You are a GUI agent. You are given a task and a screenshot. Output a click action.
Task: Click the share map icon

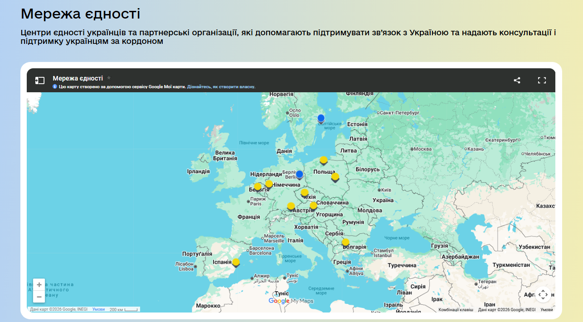pyautogui.click(x=517, y=80)
